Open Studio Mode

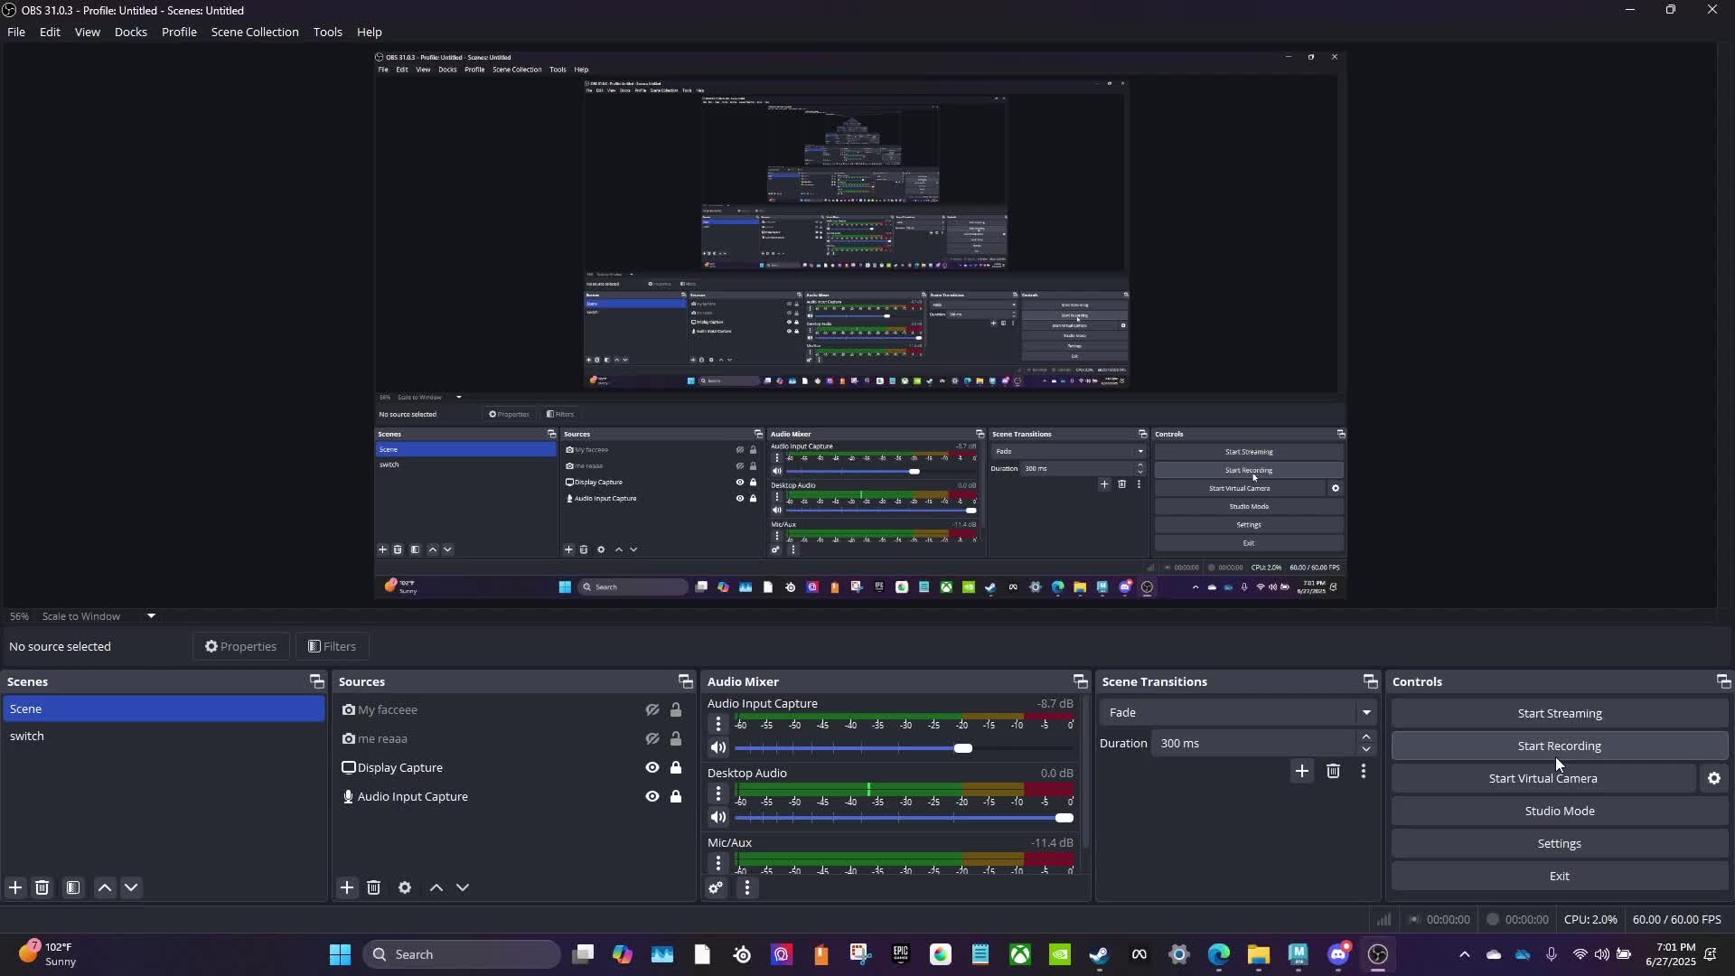tap(1559, 812)
